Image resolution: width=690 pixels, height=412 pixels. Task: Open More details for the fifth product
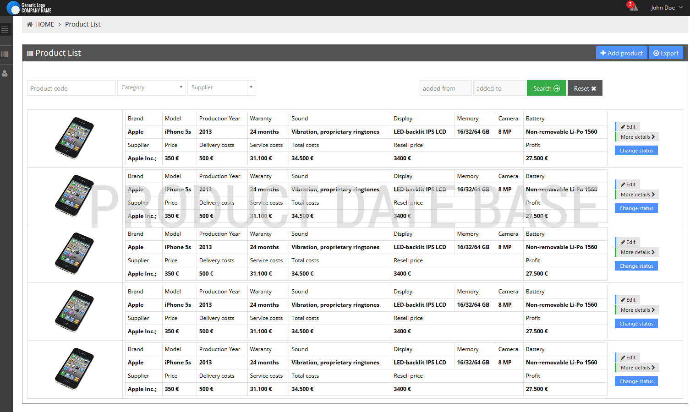[637, 368]
